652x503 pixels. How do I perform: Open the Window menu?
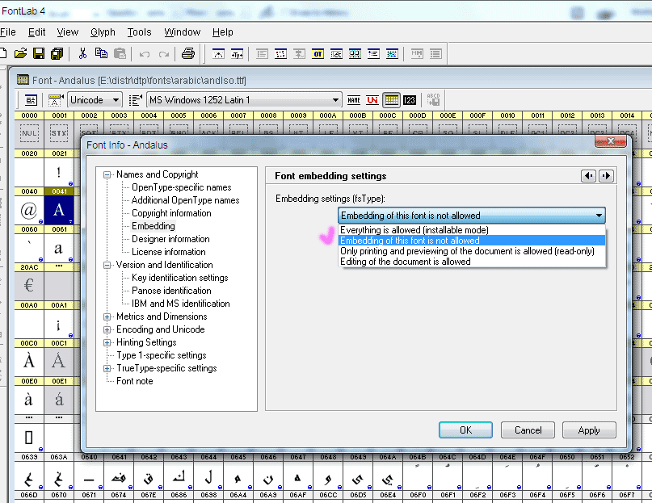(x=182, y=32)
